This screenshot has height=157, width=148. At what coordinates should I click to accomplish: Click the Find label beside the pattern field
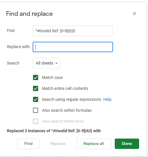[11, 31]
